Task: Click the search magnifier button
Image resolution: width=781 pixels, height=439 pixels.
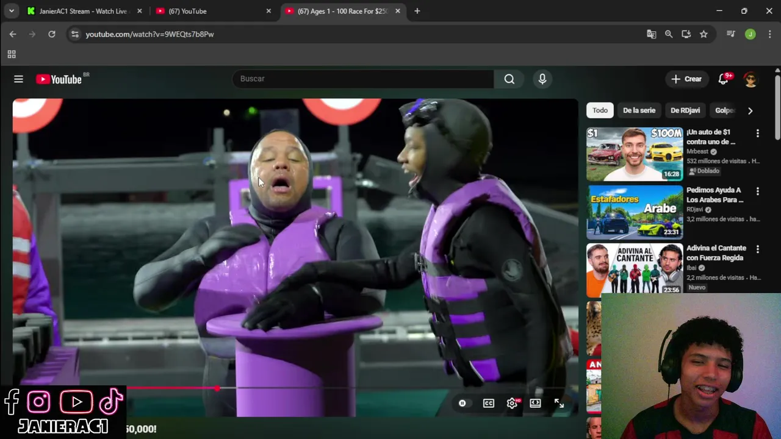Action: click(x=509, y=79)
